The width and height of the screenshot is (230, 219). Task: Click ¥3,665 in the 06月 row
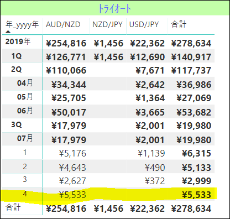click(x=150, y=112)
